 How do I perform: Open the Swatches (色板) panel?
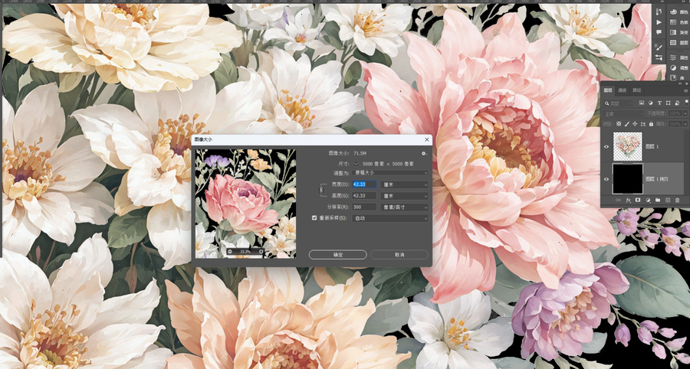[678, 22]
